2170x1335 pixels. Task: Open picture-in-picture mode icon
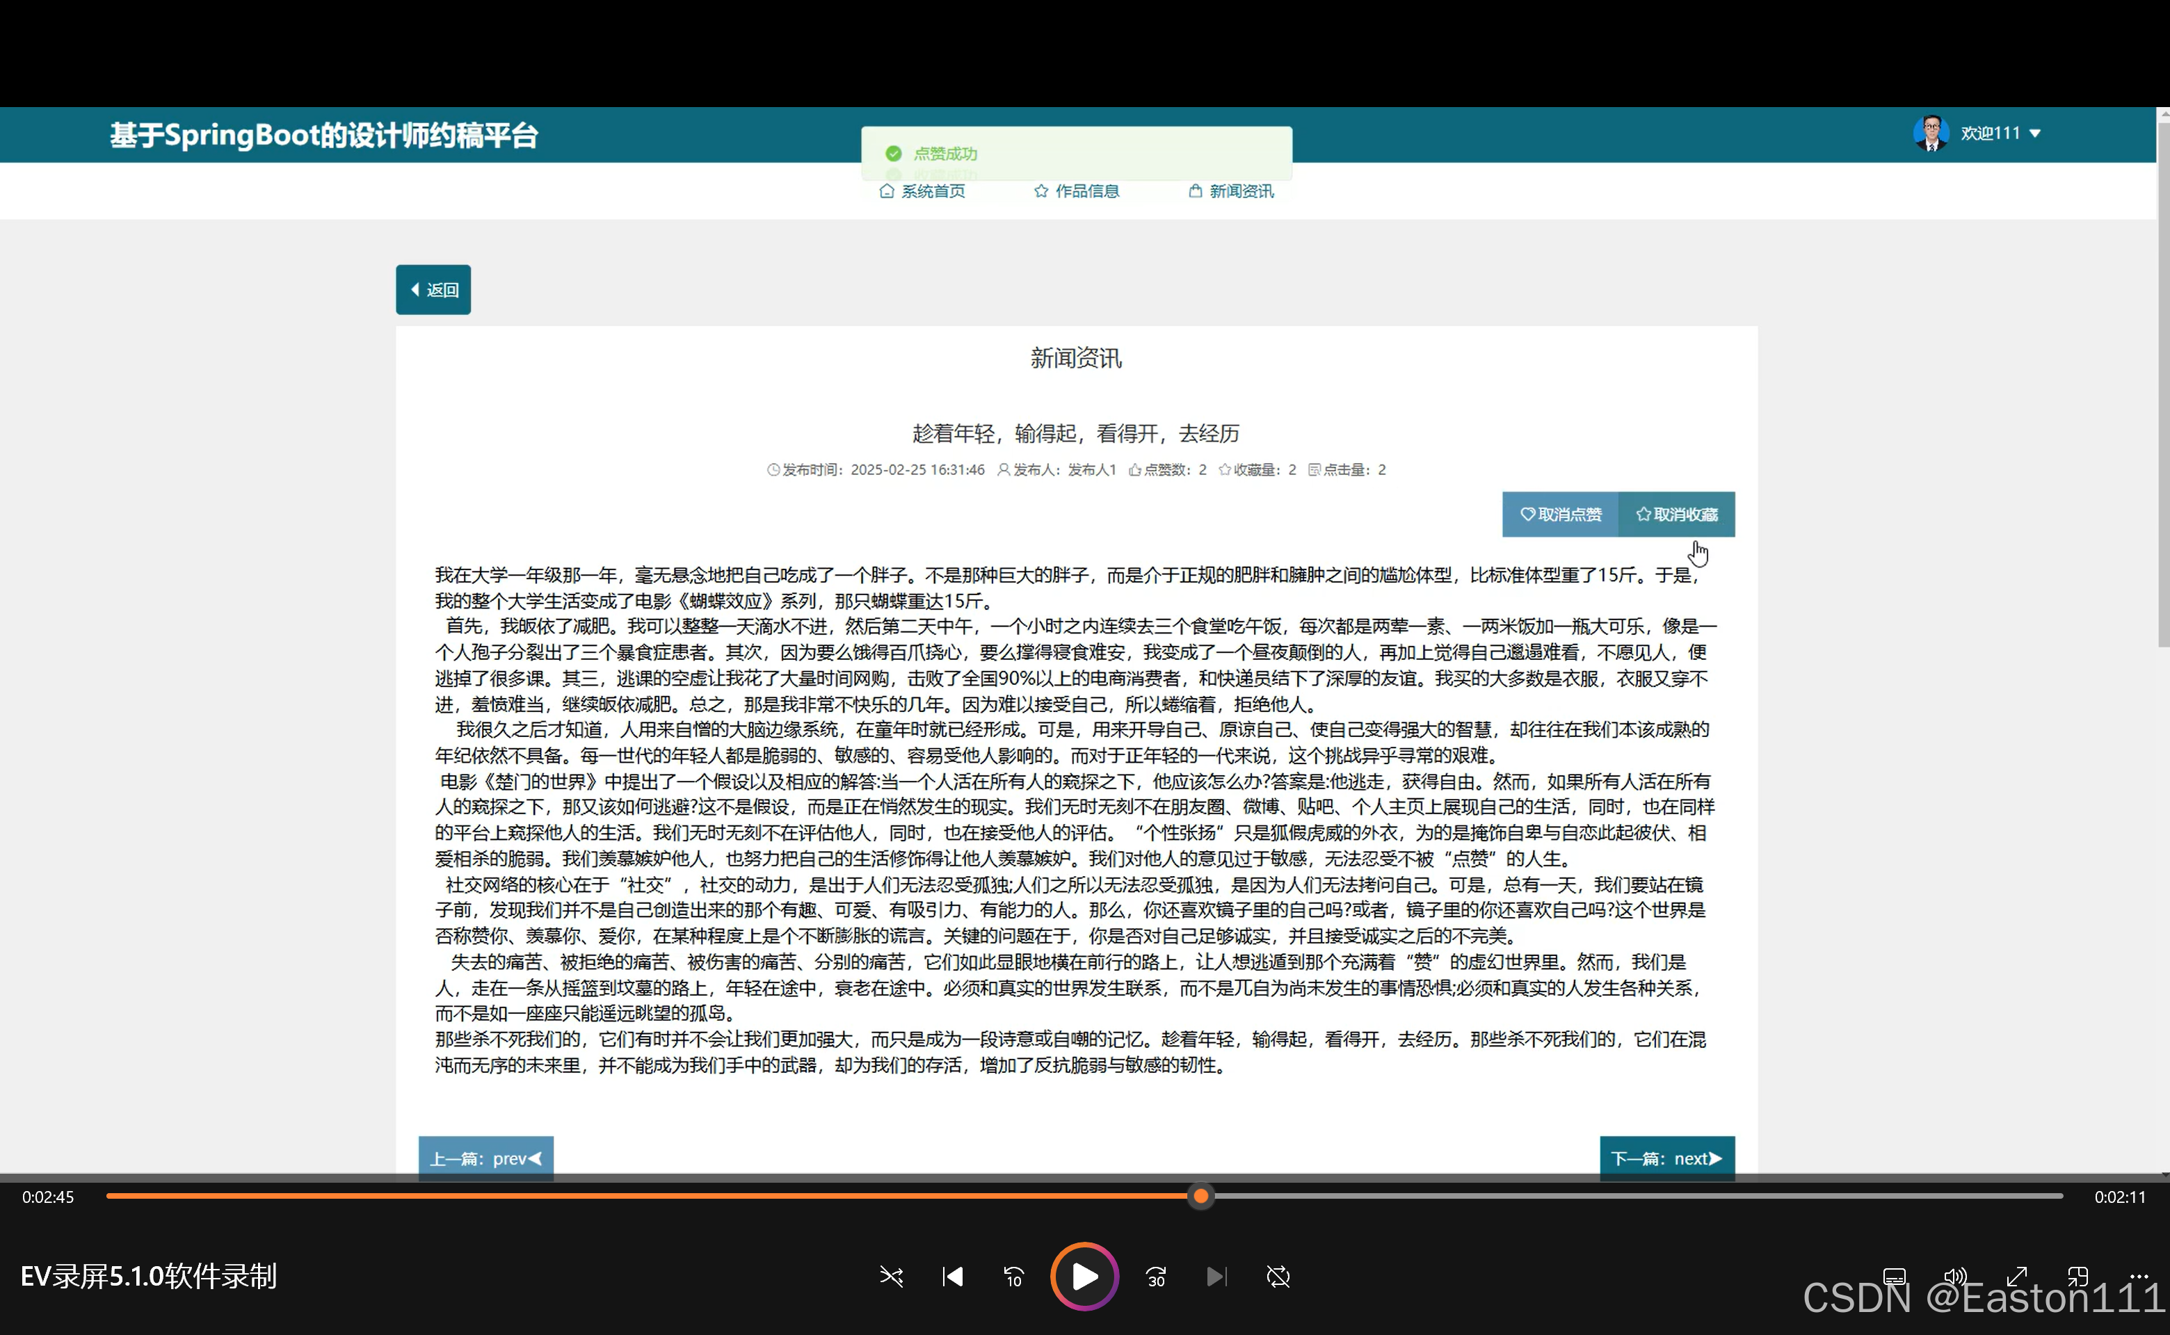click(2077, 1277)
